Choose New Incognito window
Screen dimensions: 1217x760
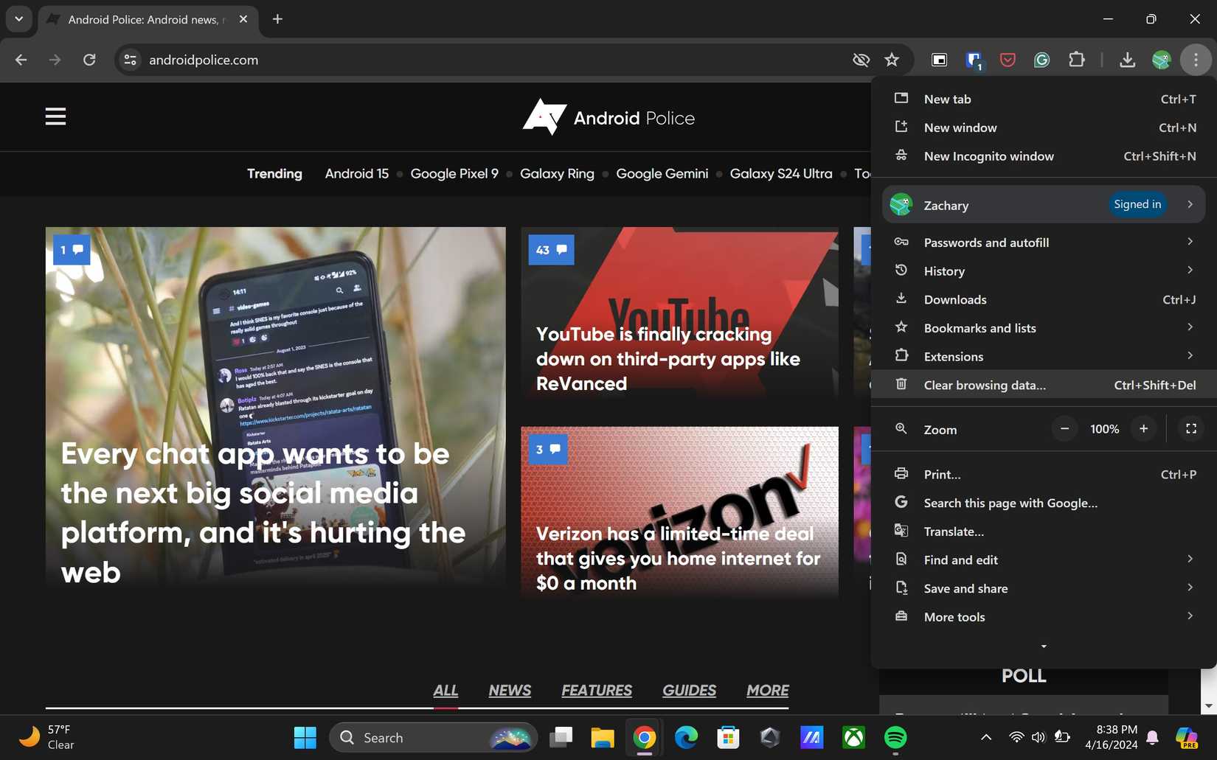coord(988,156)
